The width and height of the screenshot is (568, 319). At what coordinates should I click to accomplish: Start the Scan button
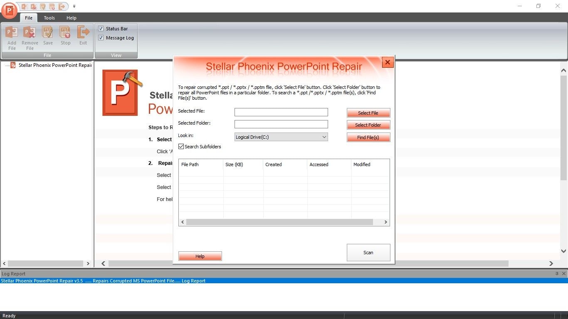point(368,253)
